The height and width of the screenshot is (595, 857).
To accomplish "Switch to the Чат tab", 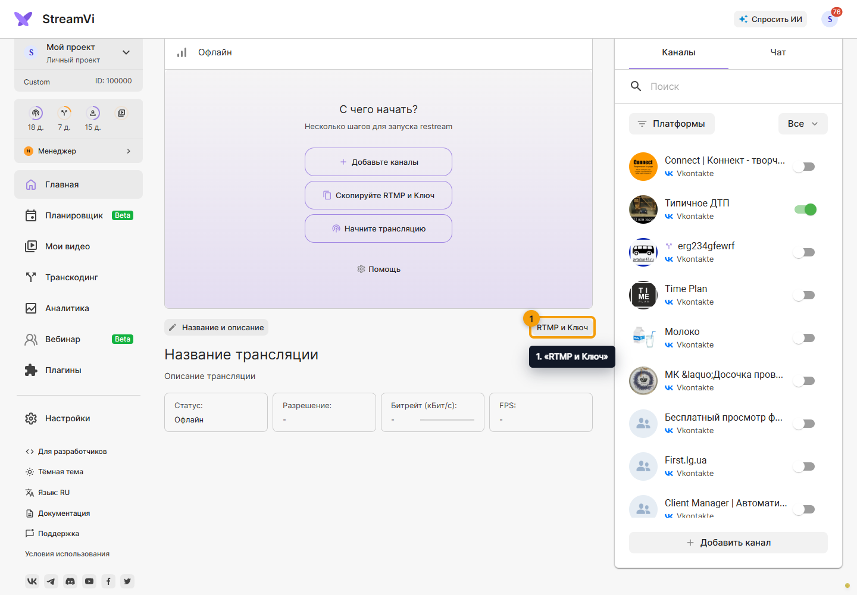I will (778, 52).
